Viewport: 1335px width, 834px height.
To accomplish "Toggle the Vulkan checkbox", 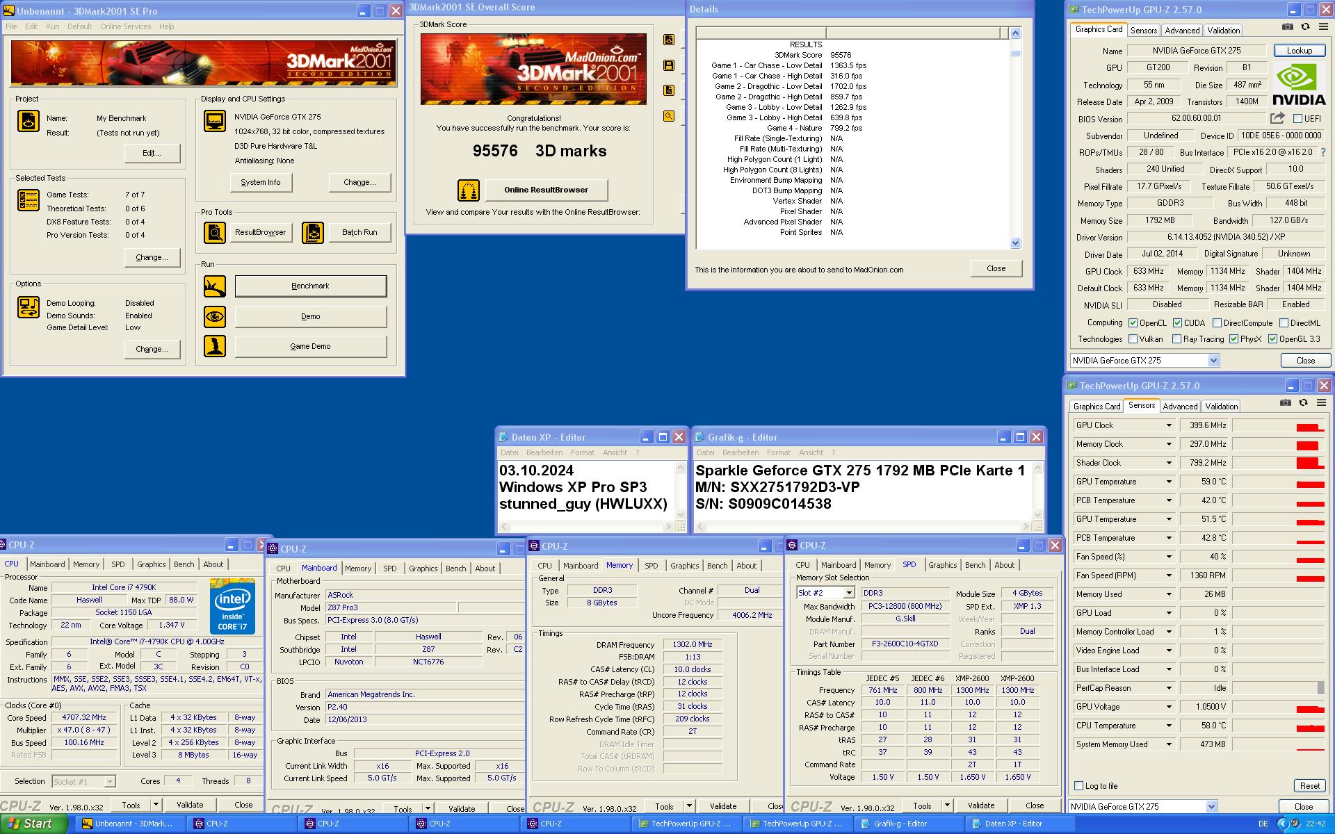I will tap(1133, 339).
